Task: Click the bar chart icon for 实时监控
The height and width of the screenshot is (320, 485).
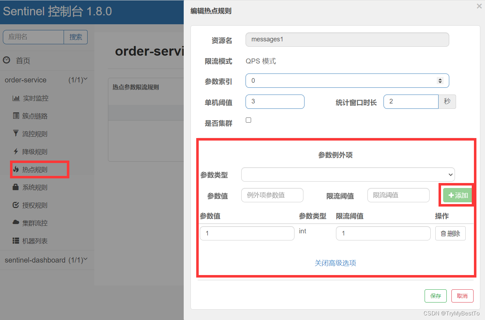Action: [x=16, y=98]
